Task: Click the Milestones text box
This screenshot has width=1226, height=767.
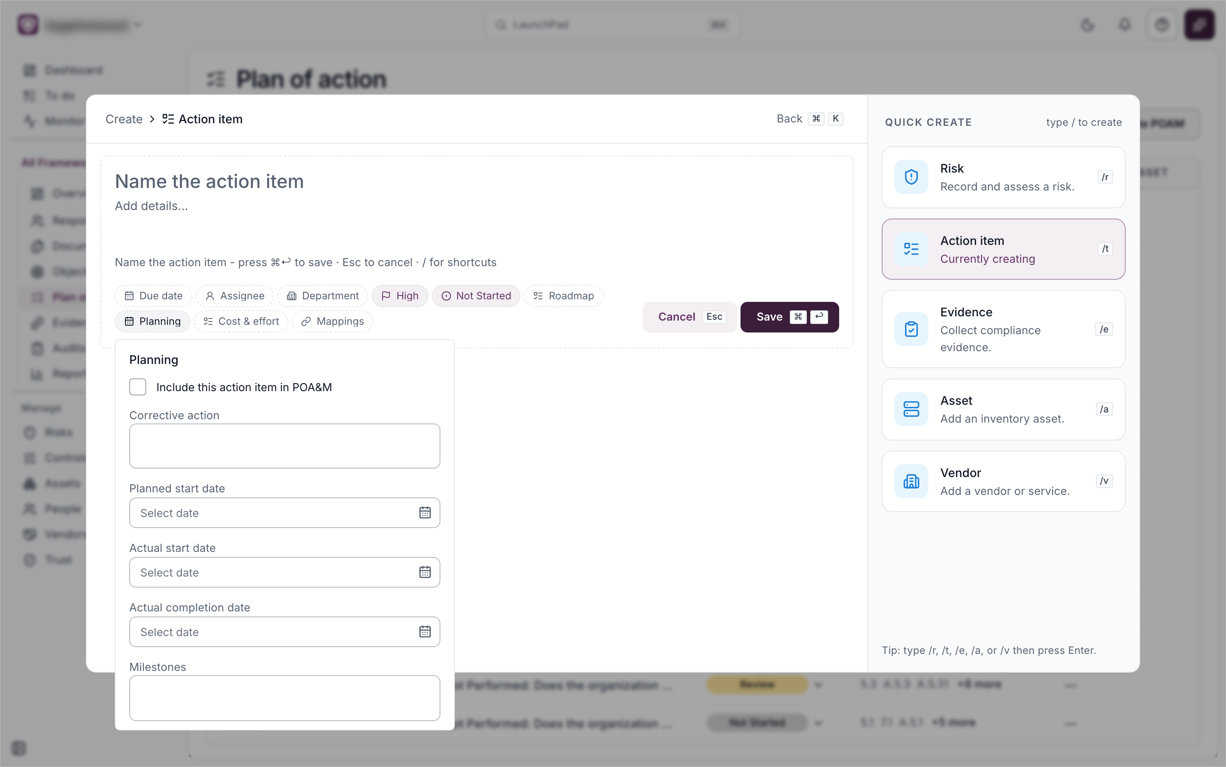Action: tap(284, 698)
